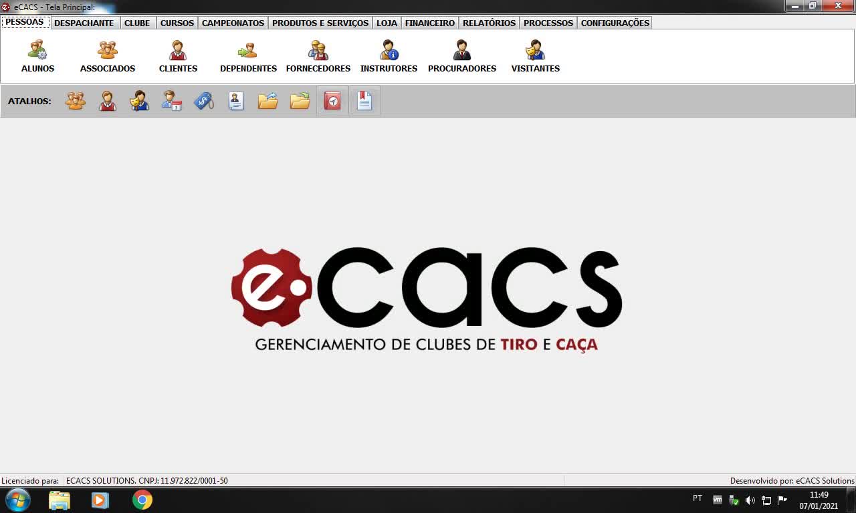Switch to the FINANCEIRO tab

(430, 23)
